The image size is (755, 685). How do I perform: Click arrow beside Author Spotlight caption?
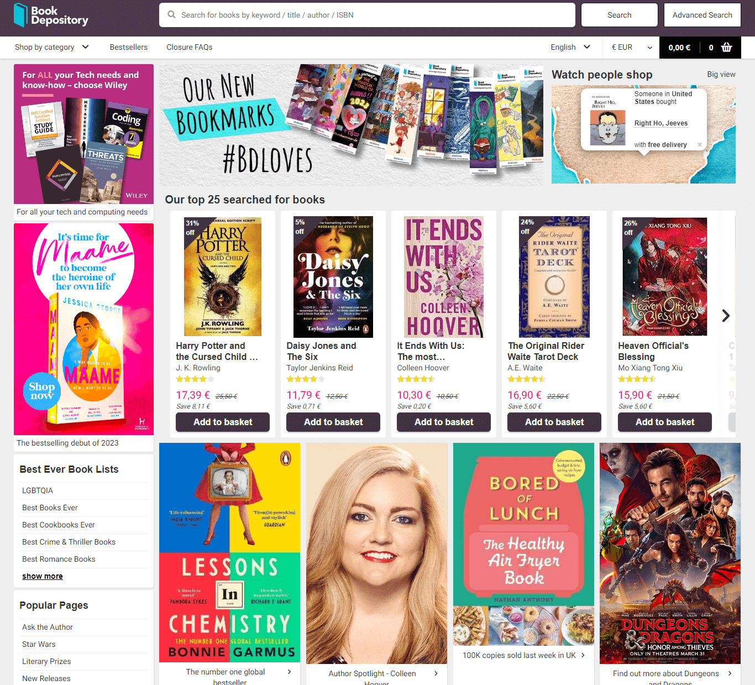(436, 673)
